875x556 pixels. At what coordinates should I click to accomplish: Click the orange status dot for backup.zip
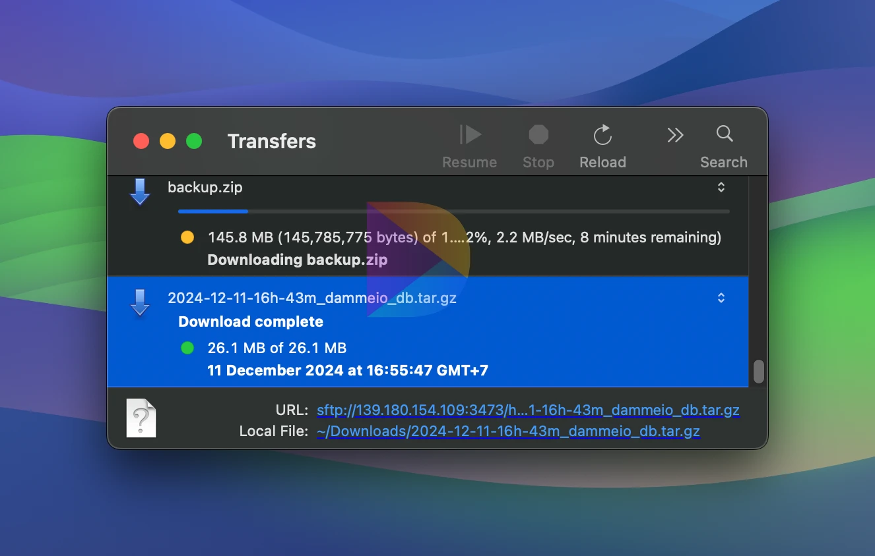click(187, 237)
